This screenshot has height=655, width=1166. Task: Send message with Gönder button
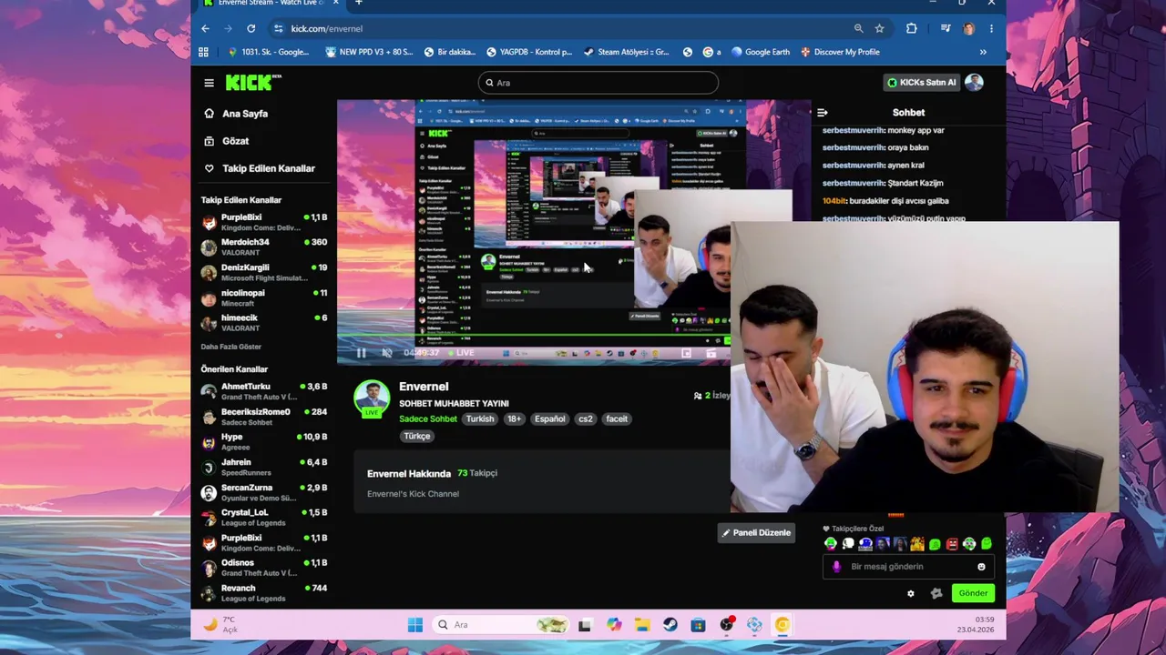point(972,593)
